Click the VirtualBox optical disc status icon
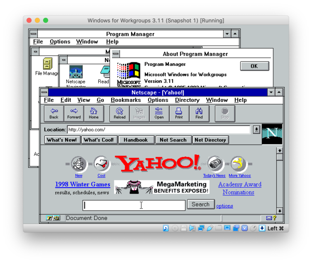This screenshot has width=312, height=263. [175, 228]
